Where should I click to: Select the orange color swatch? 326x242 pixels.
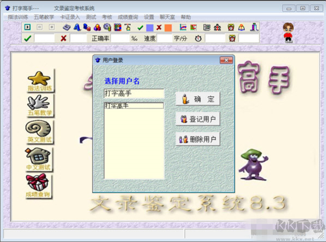[168, 28]
